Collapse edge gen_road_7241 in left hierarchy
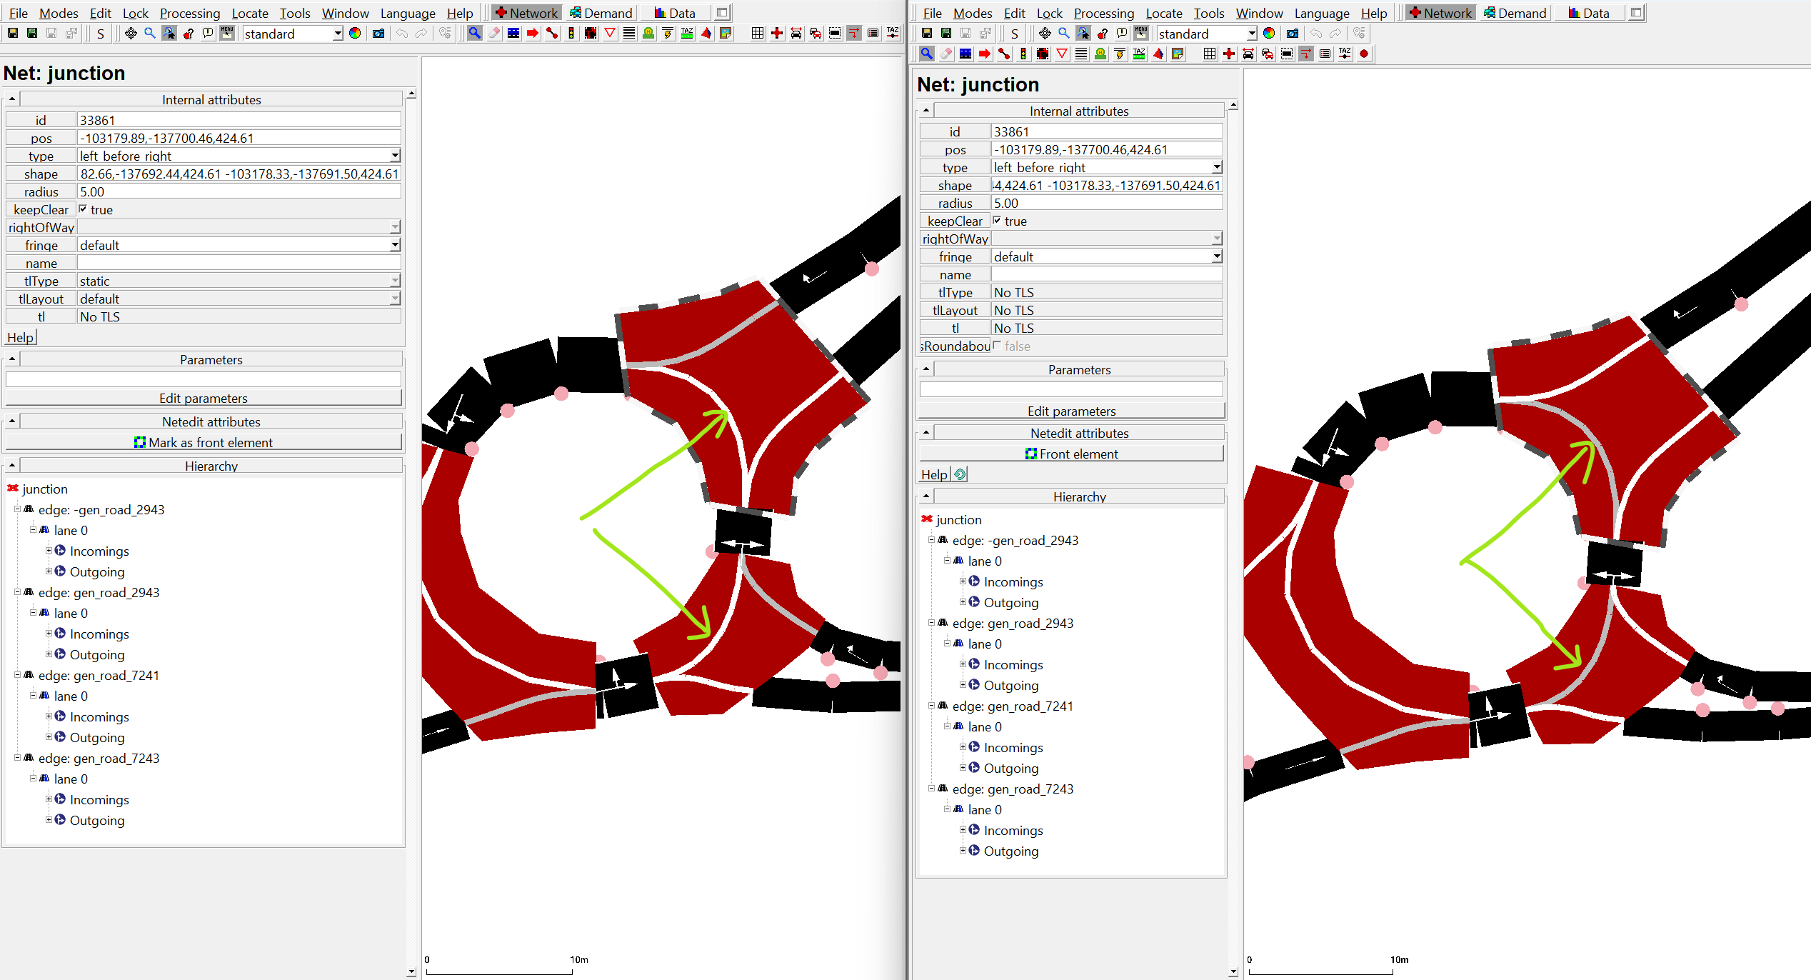The width and height of the screenshot is (1811, 980). 18,675
